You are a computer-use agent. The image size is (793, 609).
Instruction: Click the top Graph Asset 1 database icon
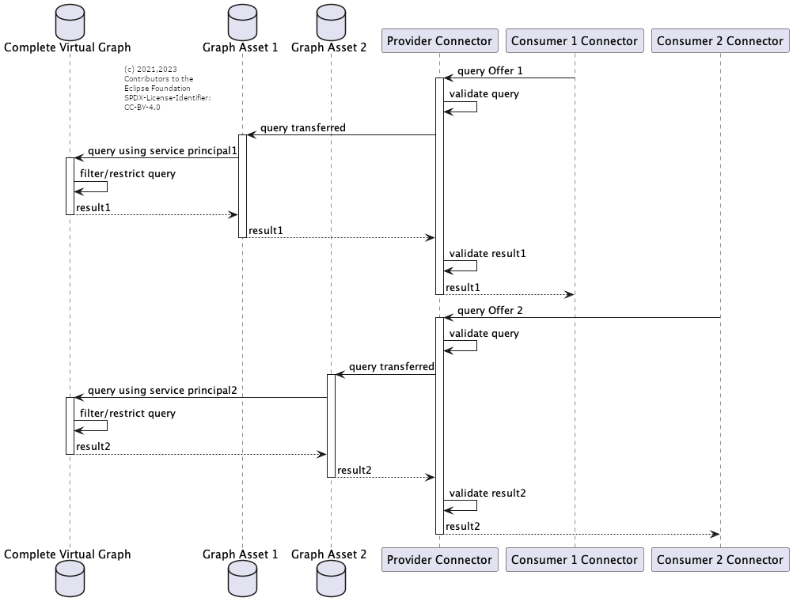coord(242,21)
